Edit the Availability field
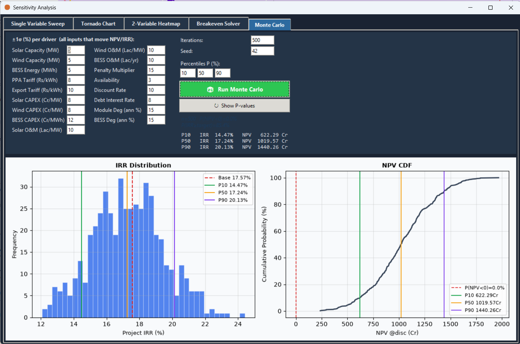520x344 pixels. point(156,80)
